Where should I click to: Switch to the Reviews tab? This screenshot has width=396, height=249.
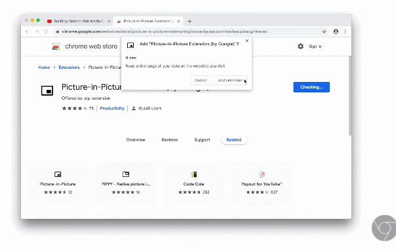point(169,140)
